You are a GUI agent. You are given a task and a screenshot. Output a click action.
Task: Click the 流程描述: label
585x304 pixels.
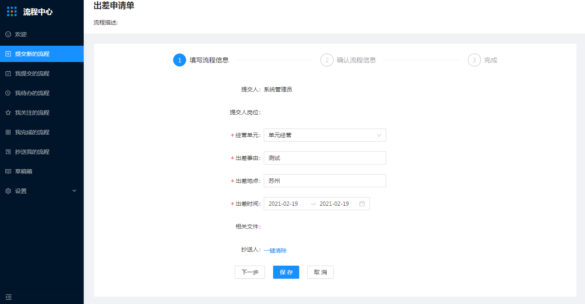pos(106,22)
